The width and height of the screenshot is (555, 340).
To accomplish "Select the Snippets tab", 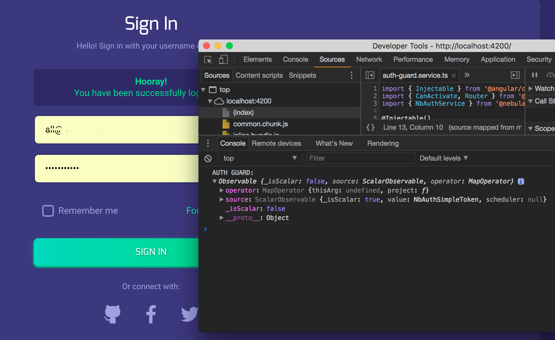I will (x=302, y=75).
